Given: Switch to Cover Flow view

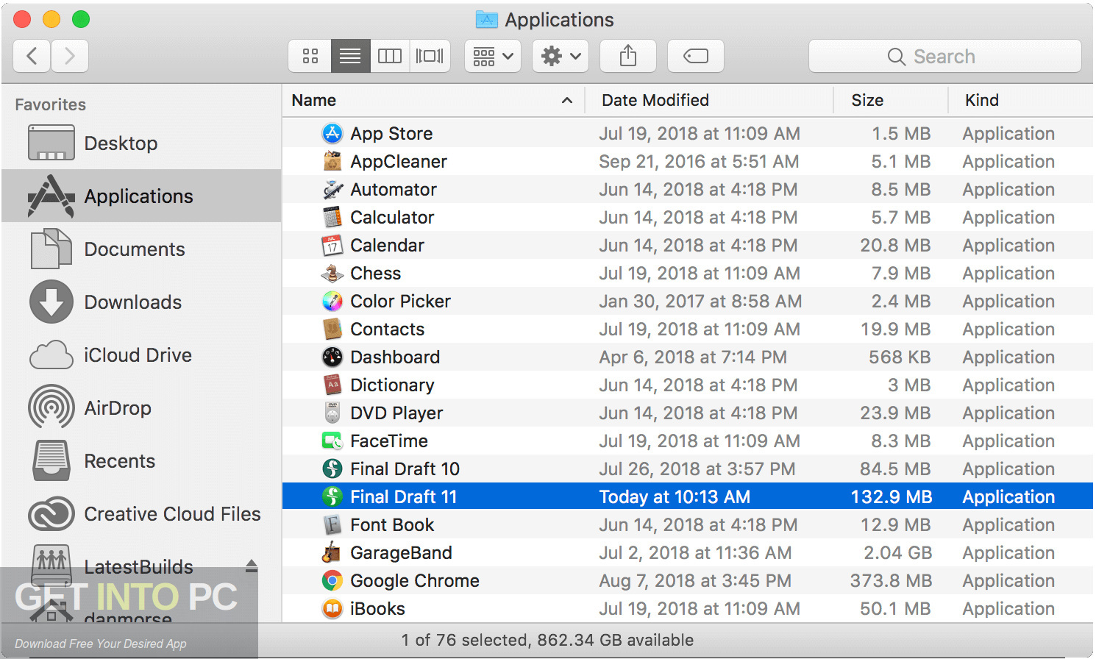Looking at the screenshot, I should (x=430, y=56).
